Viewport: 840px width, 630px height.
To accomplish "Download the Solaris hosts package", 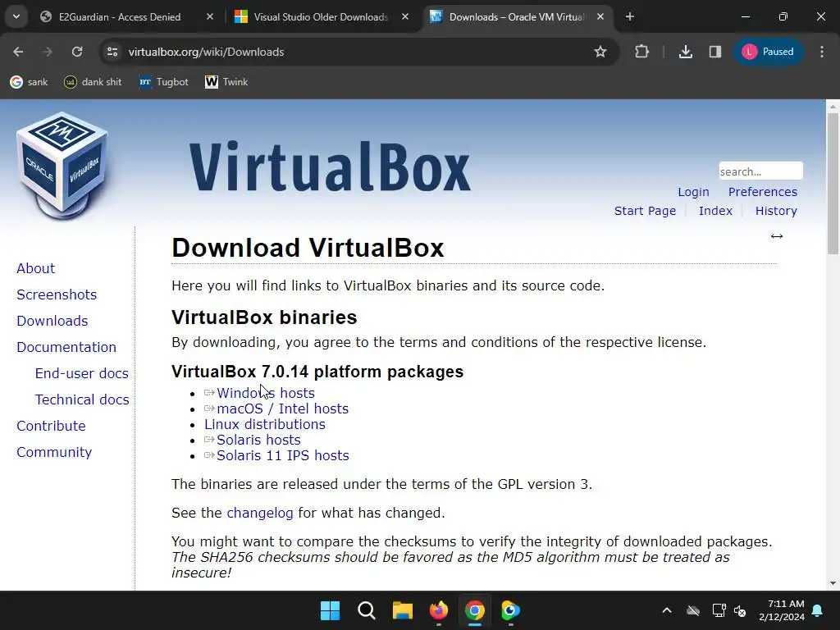I will pos(258,440).
